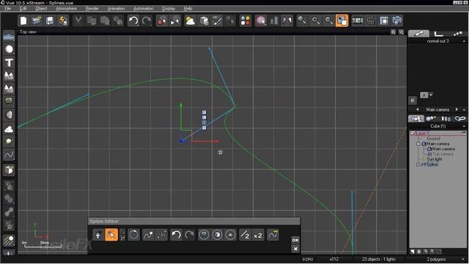This screenshot has width=469, height=264.
Task: Click Undo arrow in the Spline Editor
Action: 177,235
